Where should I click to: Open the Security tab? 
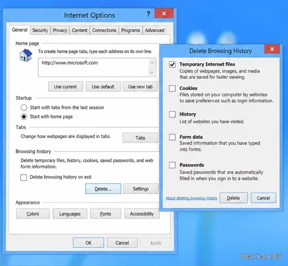[x=40, y=30]
